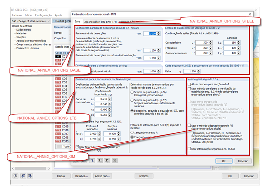The image size is (272, 194).
Task: Click the left tree horizontal scrollbar right arrow
Action: [49, 169]
